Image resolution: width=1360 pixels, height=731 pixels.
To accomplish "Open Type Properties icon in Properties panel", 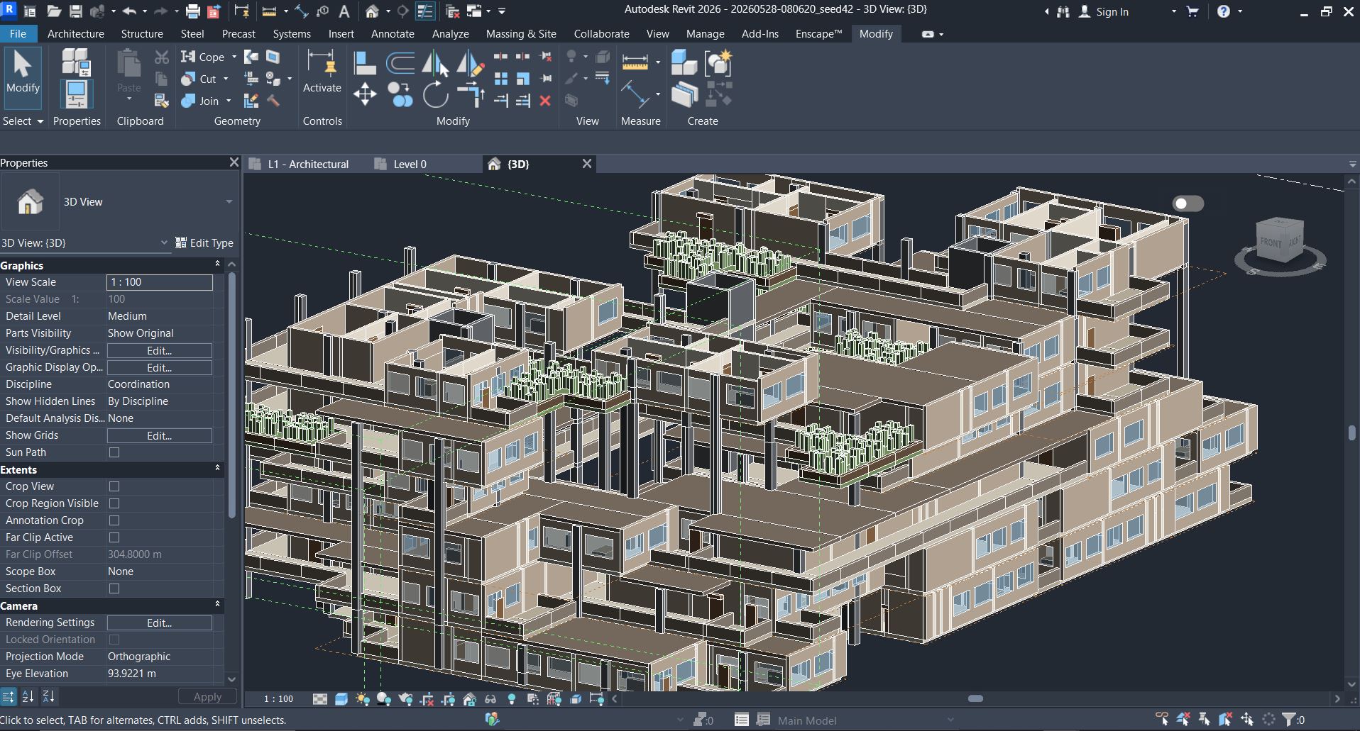I will tap(76, 62).
